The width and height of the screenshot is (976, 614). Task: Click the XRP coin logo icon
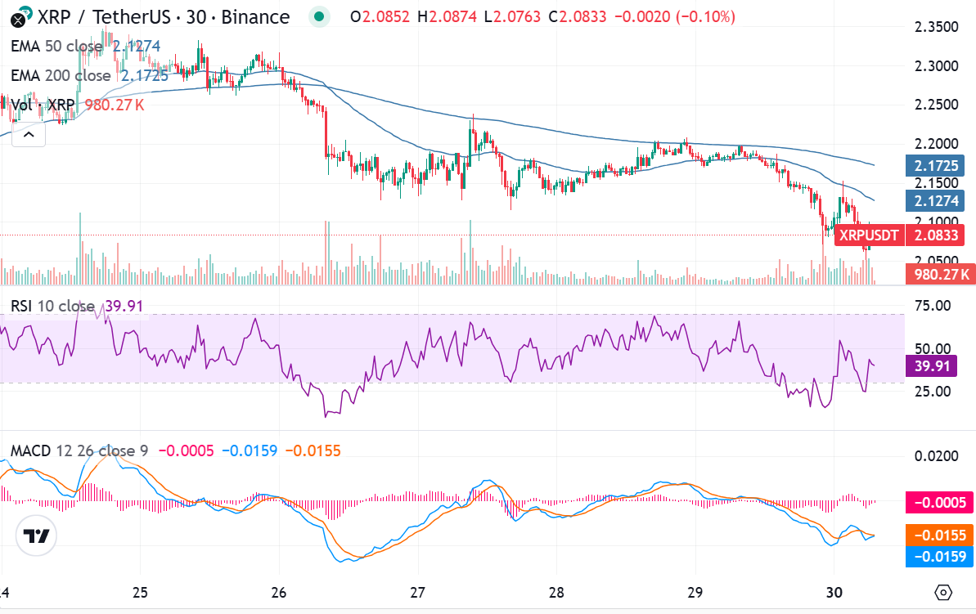point(19,20)
